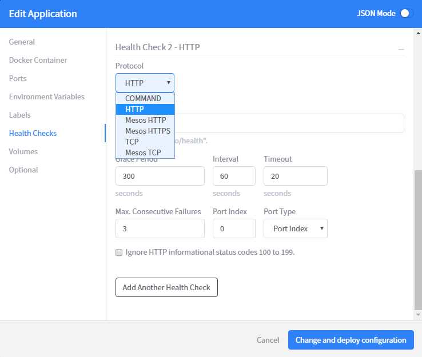Switch to the Labels section
The image size is (422, 357).
[x=19, y=115]
